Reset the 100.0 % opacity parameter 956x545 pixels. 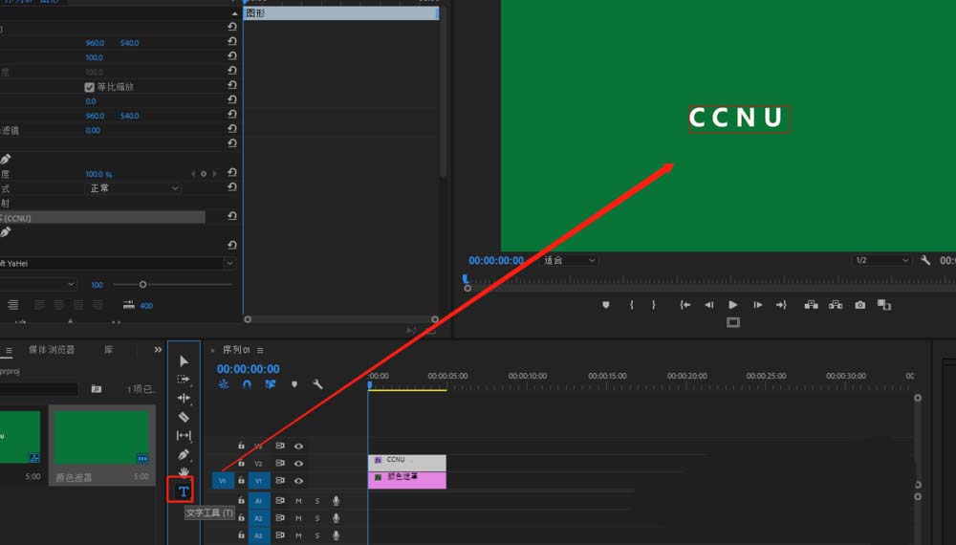(x=232, y=172)
